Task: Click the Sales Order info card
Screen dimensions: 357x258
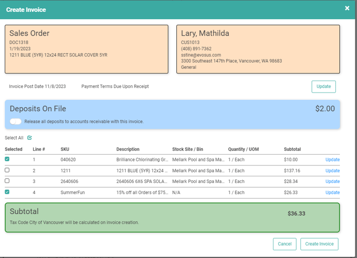Action: [87, 49]
